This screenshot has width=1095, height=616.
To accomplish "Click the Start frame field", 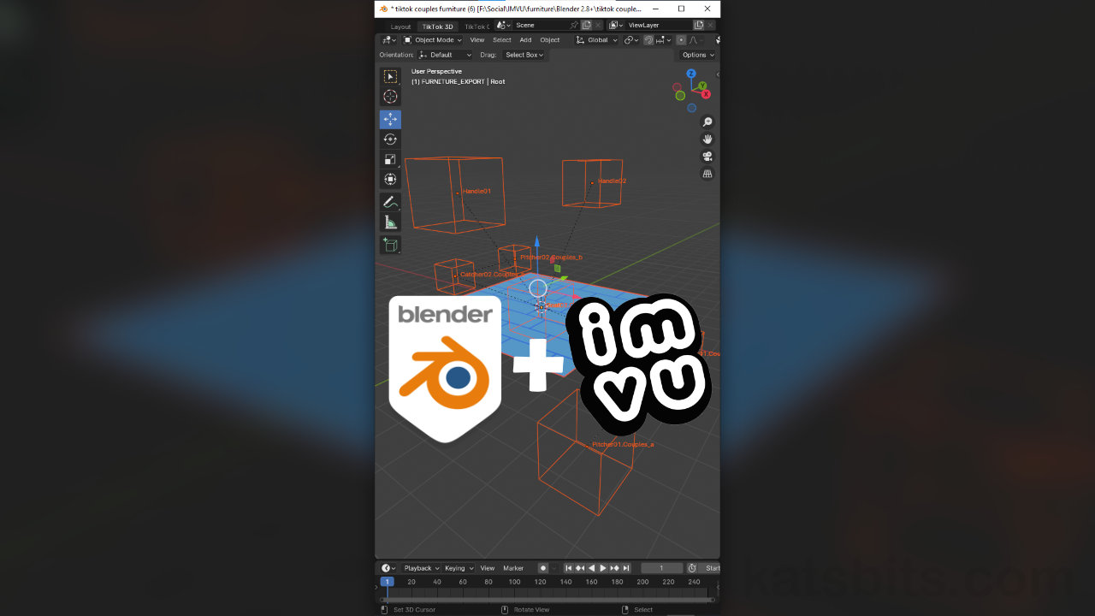I will tap(710, 568).
